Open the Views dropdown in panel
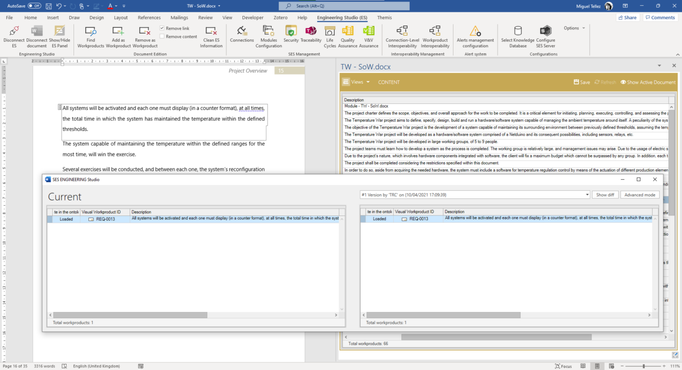 click(356, 82)
